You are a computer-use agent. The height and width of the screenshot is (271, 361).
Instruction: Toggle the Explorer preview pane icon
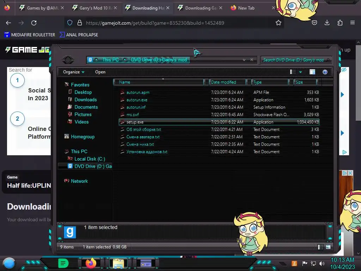312,72
